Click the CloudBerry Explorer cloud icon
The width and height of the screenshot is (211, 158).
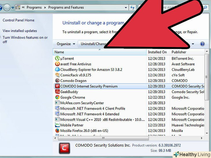click(x=57, y=69)
